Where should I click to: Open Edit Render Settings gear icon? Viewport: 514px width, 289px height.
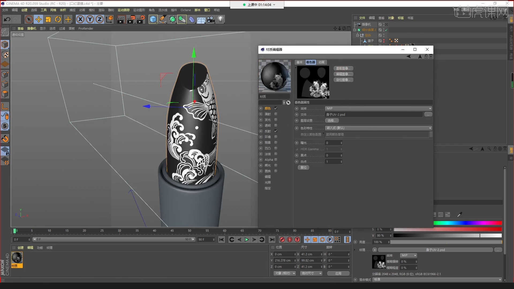click(x=141, y=19)
